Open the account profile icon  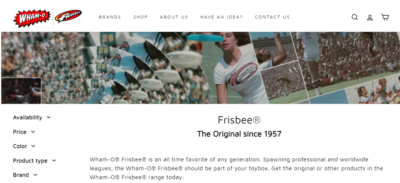pos(370,17)
